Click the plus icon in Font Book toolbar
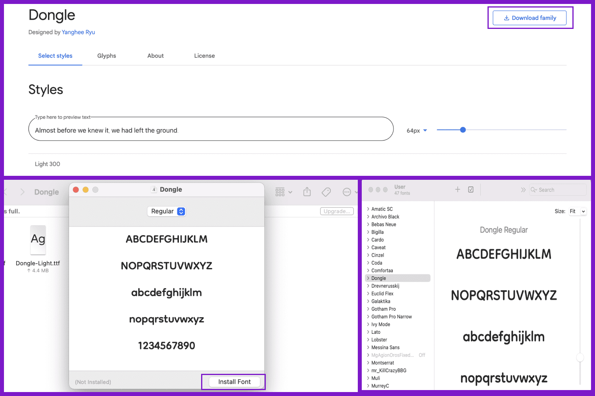Screen dimensions: 595x396 (x=457, y=190)
